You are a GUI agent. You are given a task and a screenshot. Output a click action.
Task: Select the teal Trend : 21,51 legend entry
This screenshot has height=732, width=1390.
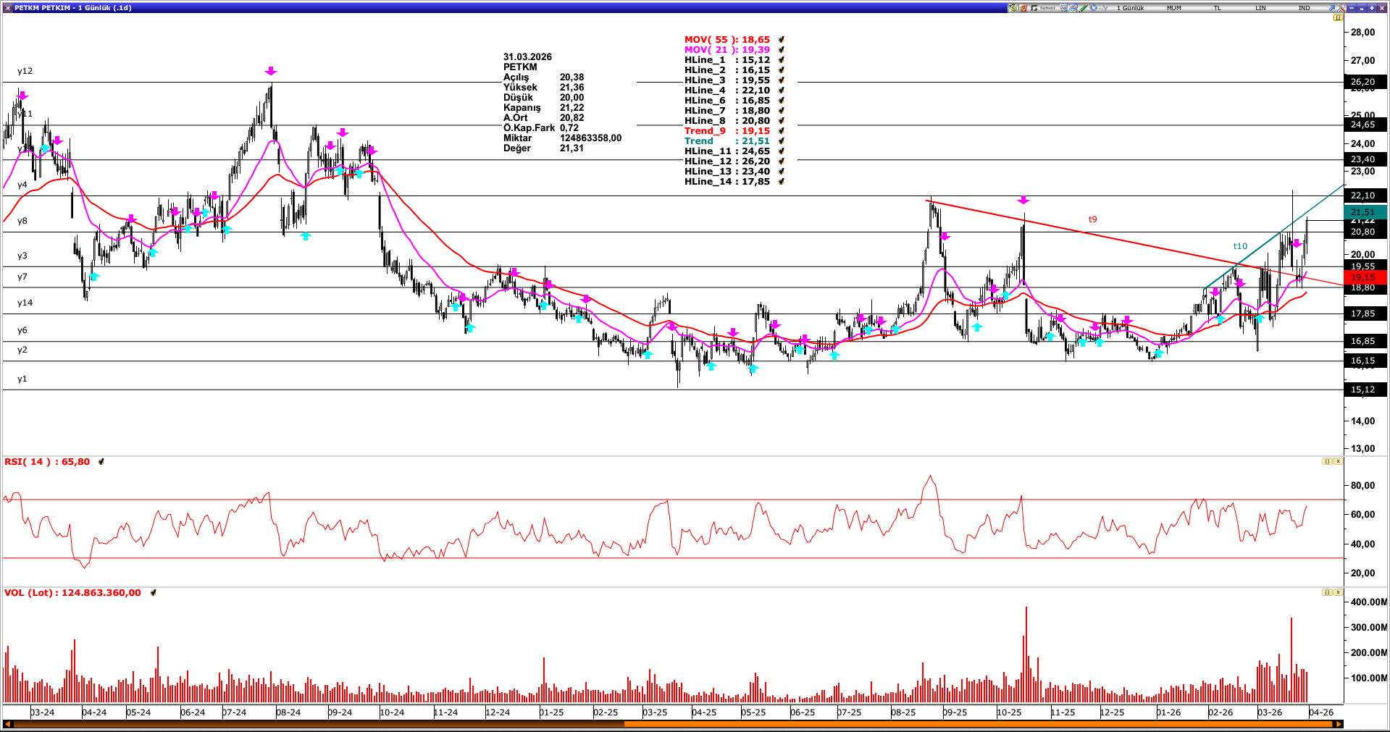coord(727,141)
